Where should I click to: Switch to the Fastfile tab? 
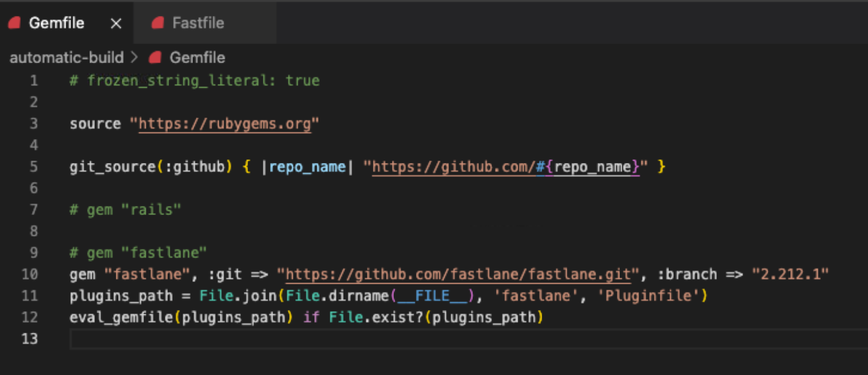[x=197, y=23]
